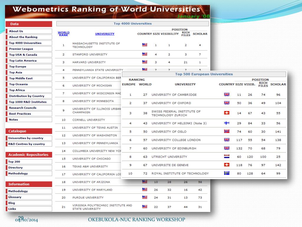Click the UK flag for University College London
Viewport: 302px width, 227px height.
click(x=227, y=140)
